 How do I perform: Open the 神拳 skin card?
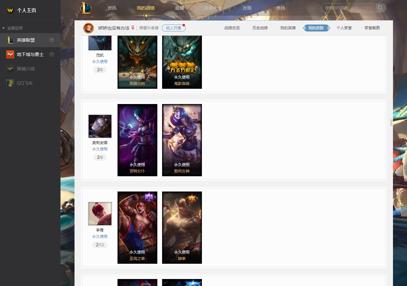coord(182,227)
